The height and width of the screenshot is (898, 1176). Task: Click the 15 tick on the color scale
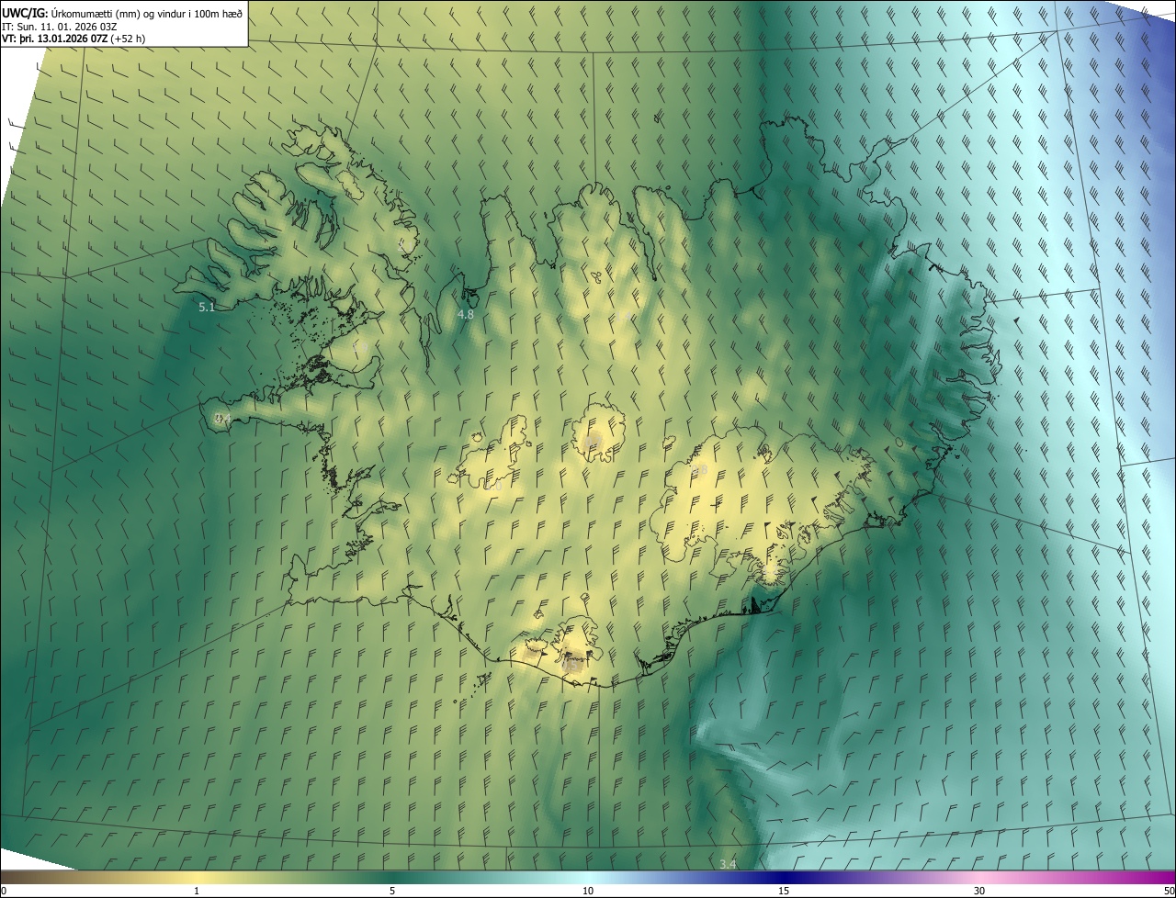click(x=784, y=891)
